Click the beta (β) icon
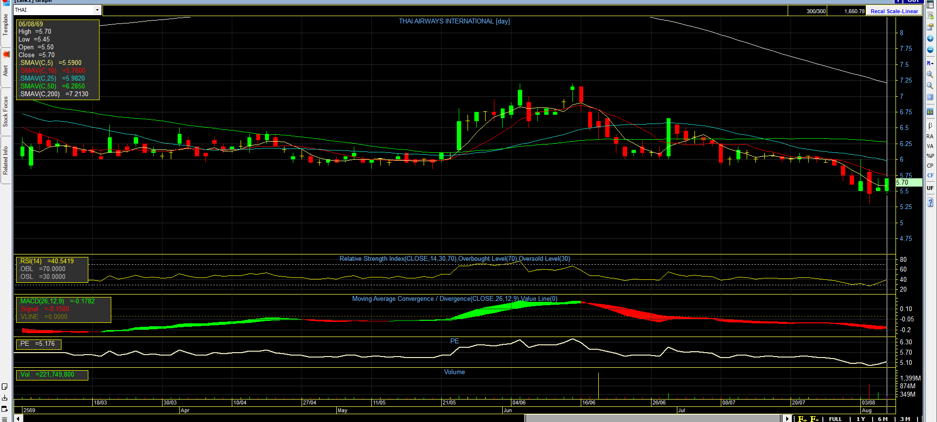 tap(930, 126)
